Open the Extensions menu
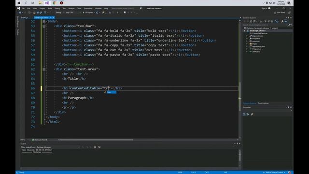 pyautogui.click(x=88, y=9)
